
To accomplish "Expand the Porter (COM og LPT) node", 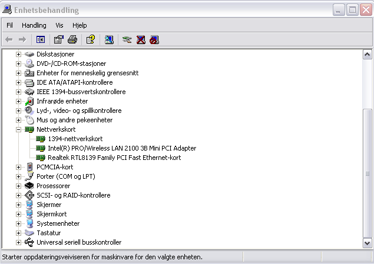I will tap(18, 176).
